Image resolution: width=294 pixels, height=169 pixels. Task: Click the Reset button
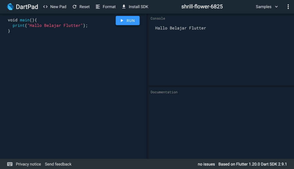point(81,7)
